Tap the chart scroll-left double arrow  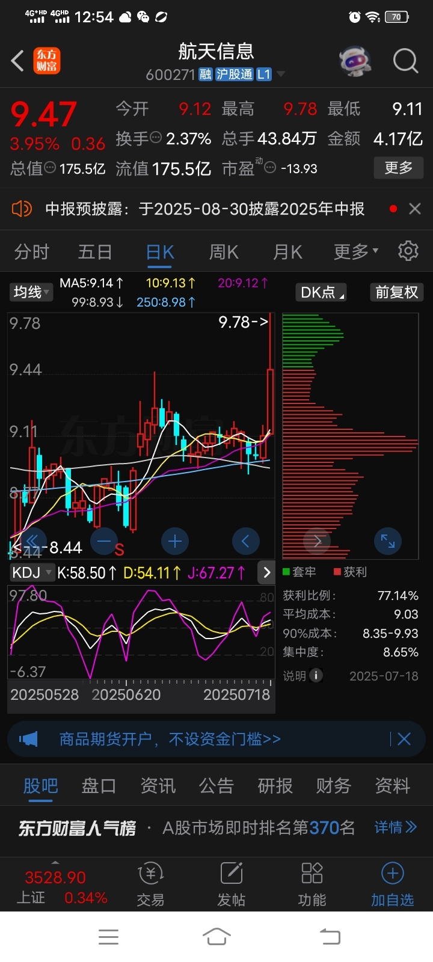tap(32, 541)
